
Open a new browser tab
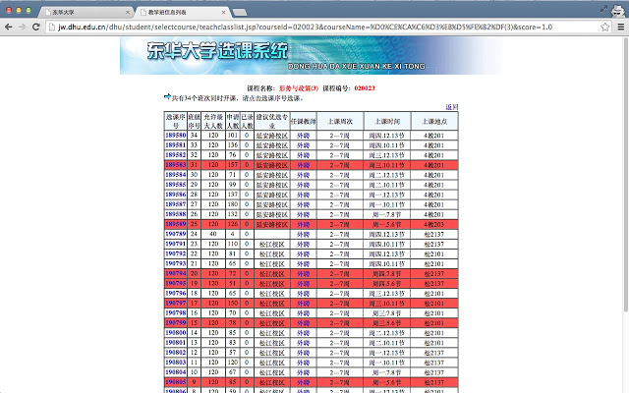pyautogui.click(x=240, y=13)
